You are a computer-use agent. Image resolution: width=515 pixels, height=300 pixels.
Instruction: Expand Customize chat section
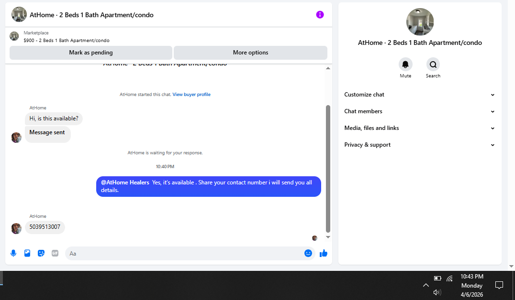(x=419, y=95)
